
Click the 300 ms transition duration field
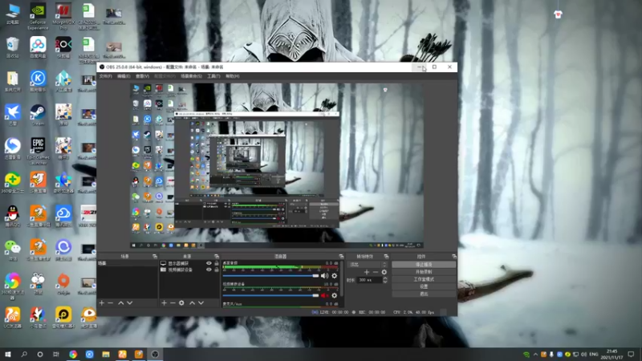click(x=370, y=280)
